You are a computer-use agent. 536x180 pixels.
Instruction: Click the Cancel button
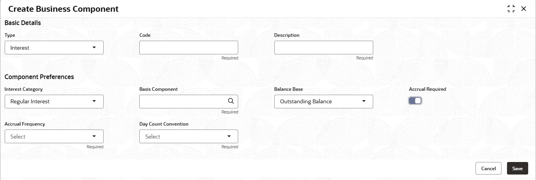[x=489, y=168]
